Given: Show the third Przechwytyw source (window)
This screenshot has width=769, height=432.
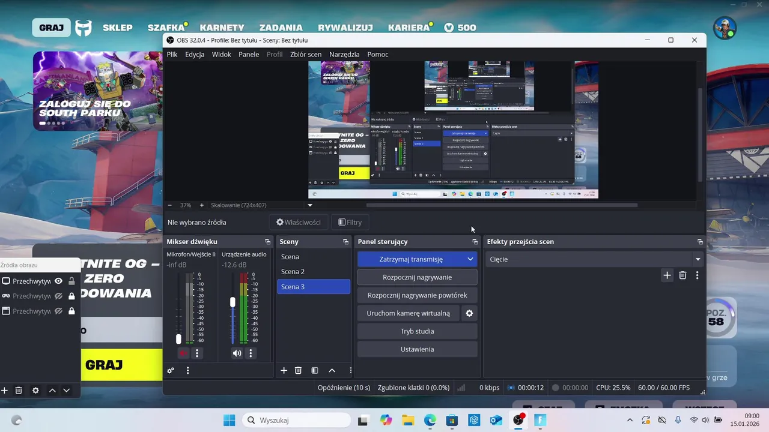Looking at the screenshot, I should click(x=58, y=311).
